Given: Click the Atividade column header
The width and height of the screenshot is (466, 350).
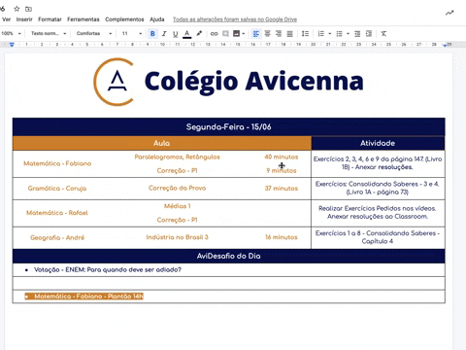Looking at the screenshot, I should pos(378,143).
